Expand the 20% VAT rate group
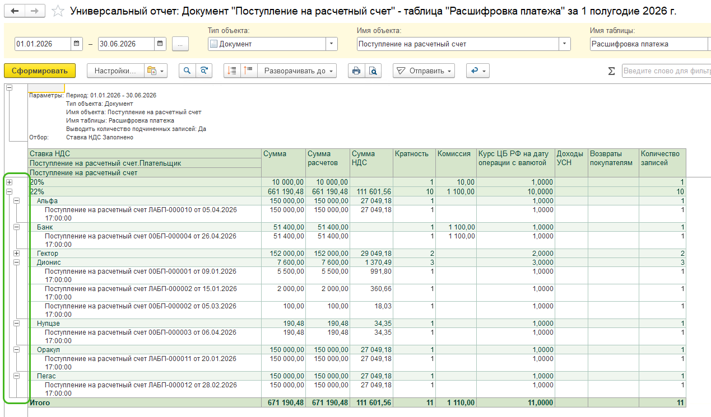 (x=9, y=182)
